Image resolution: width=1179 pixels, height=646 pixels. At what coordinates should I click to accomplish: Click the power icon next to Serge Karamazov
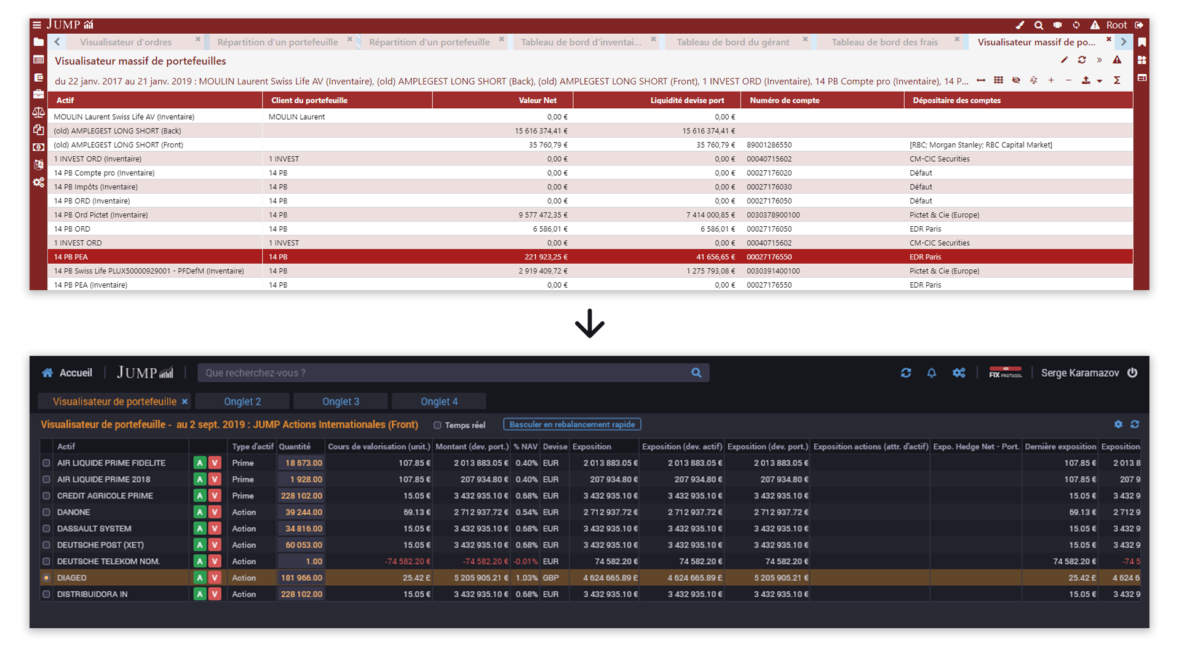click(x=1132, y=372)
